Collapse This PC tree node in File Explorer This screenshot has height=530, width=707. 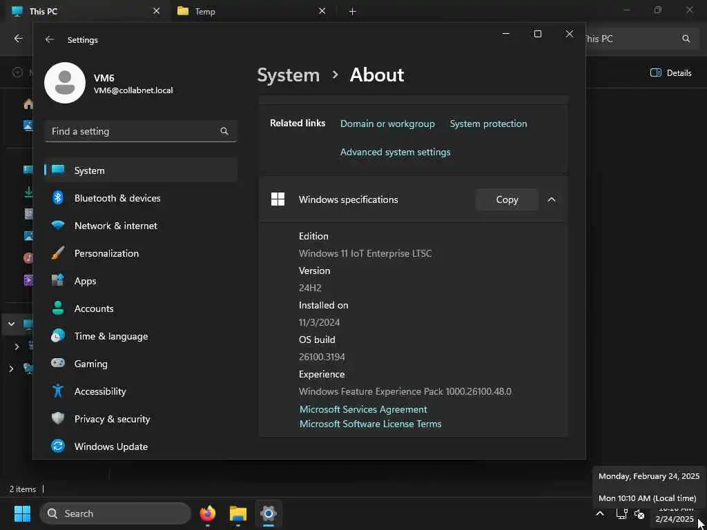tap(12, 324)
